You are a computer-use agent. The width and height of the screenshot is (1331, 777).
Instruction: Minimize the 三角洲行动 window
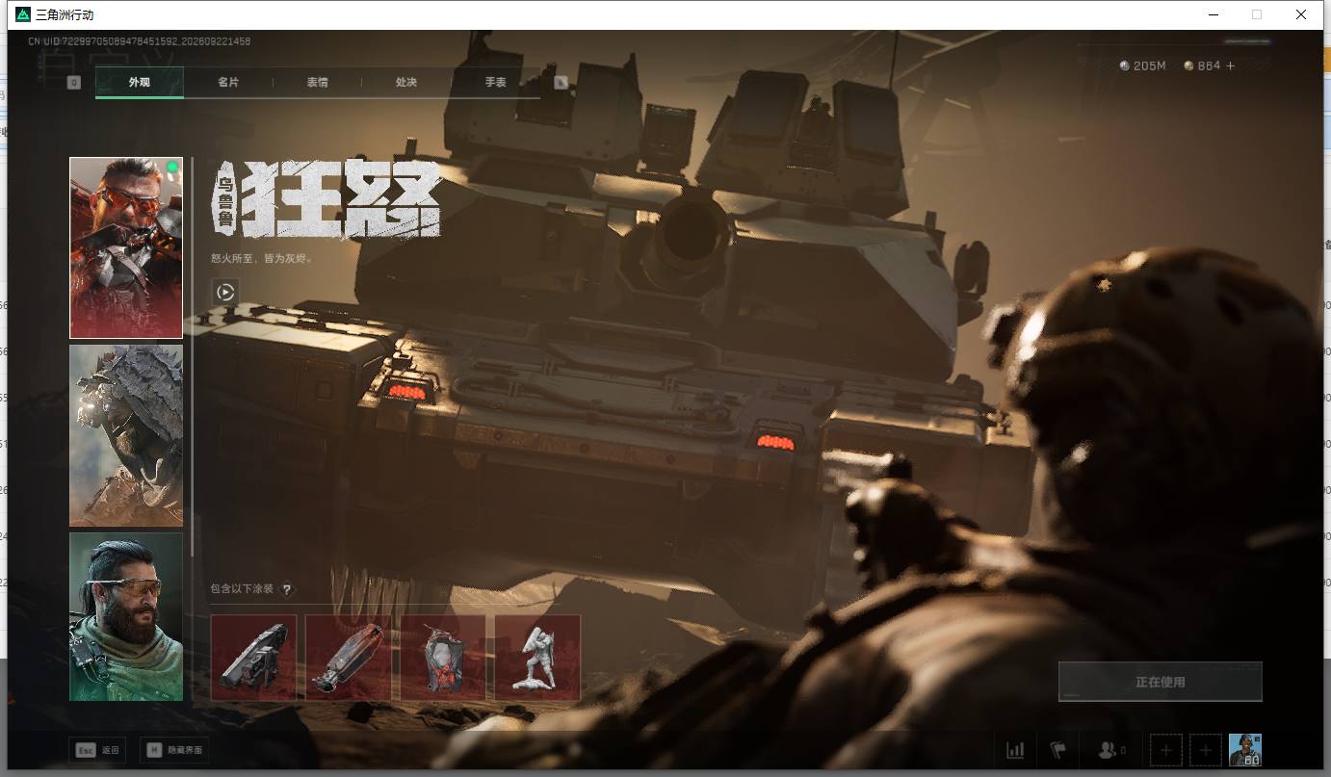1213,14
